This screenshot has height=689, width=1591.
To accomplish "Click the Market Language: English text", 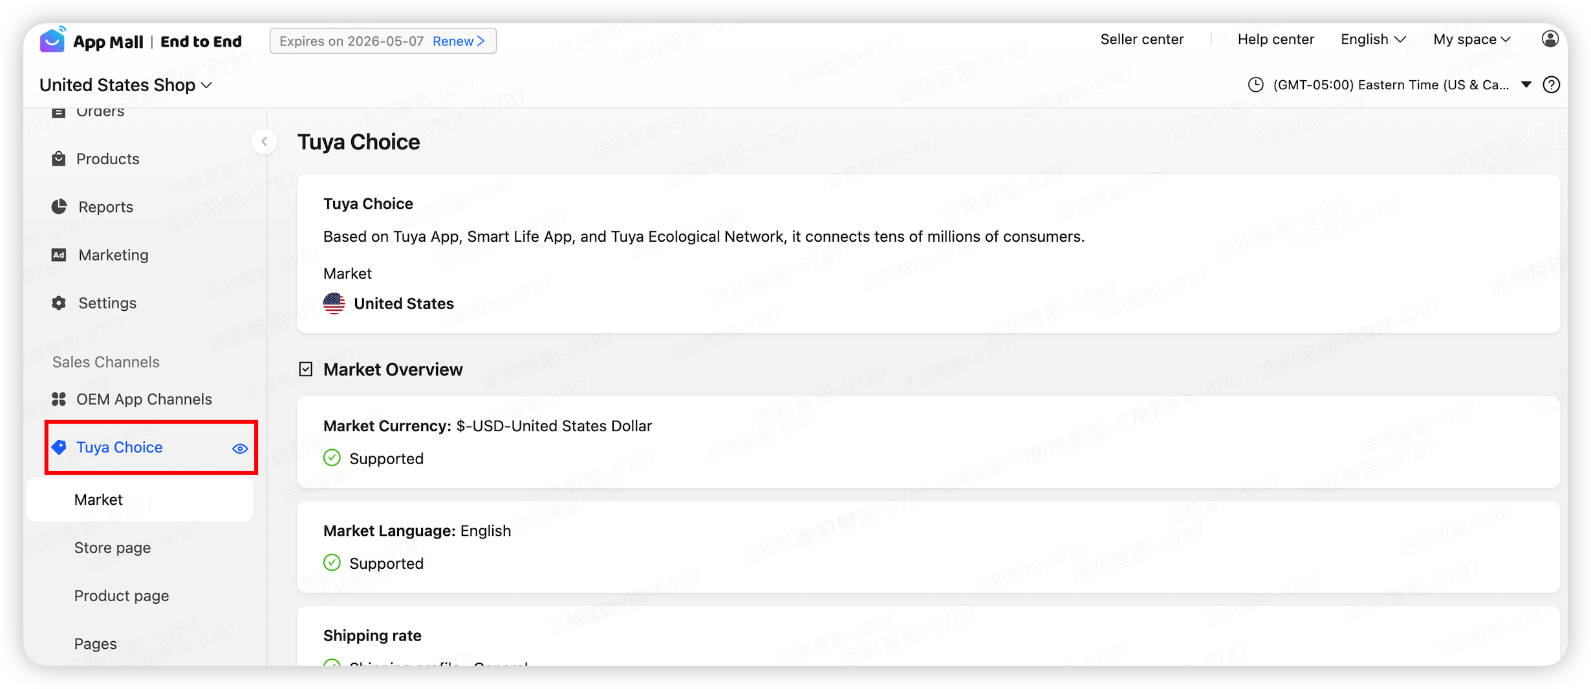I will [x=417, y=531].
